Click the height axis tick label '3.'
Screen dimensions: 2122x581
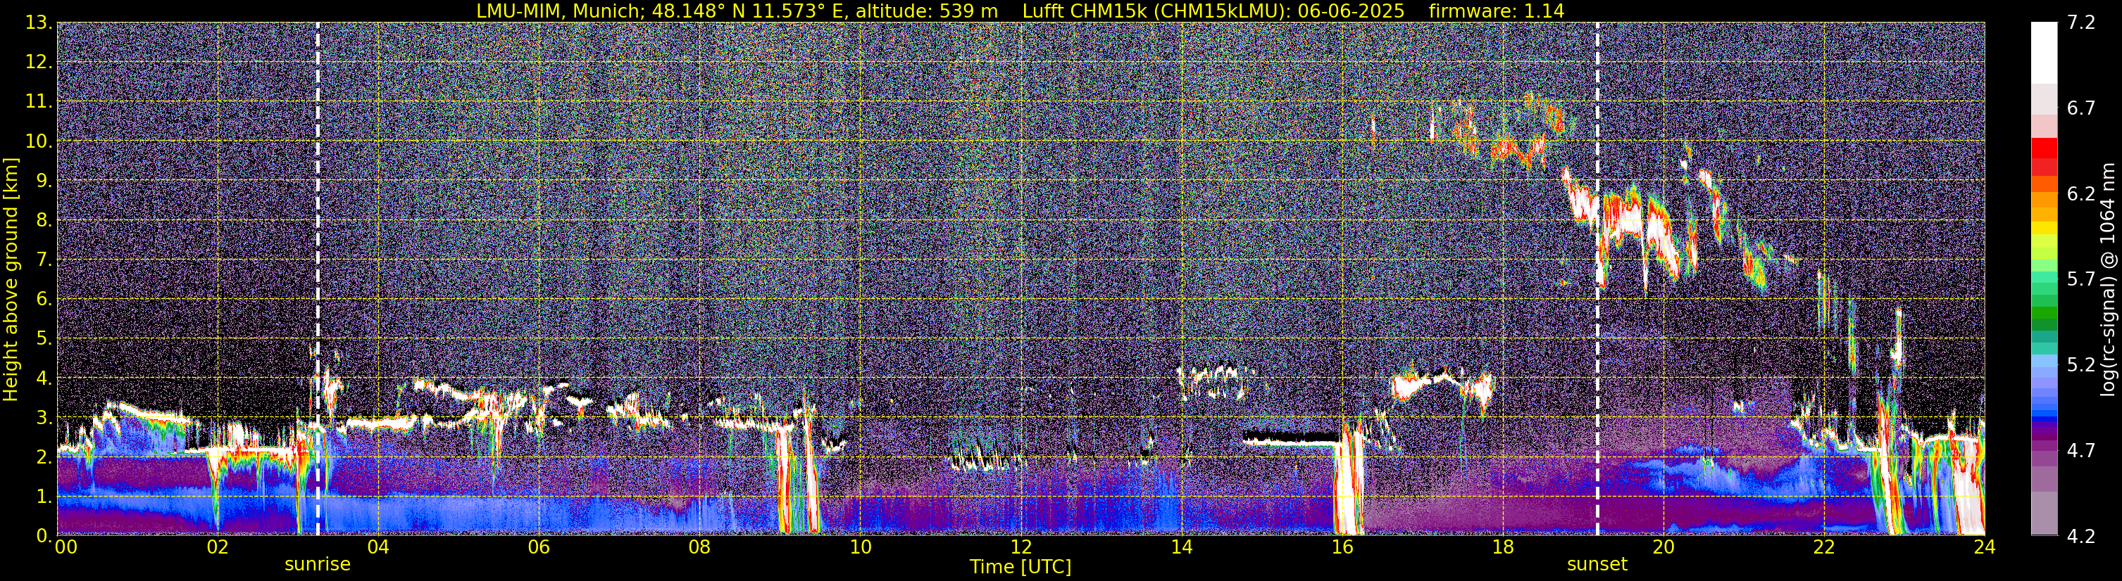pos(43,418)
